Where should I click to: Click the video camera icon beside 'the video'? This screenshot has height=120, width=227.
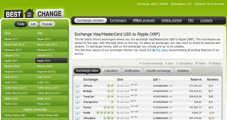pos(154,50)
